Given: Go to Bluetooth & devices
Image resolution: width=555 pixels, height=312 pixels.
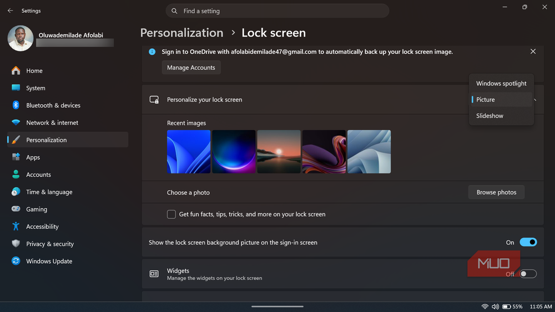Looking at the screenshot, I should point(68,105).
